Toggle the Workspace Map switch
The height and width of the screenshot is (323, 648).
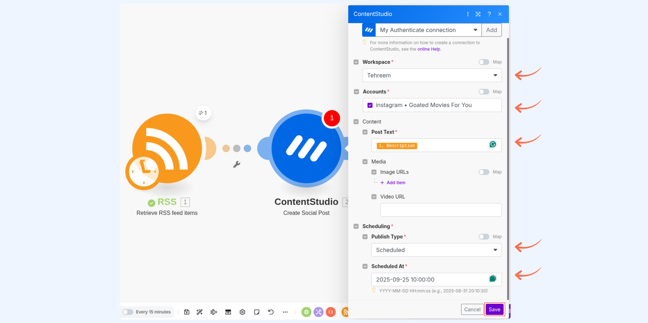[484, 62]
